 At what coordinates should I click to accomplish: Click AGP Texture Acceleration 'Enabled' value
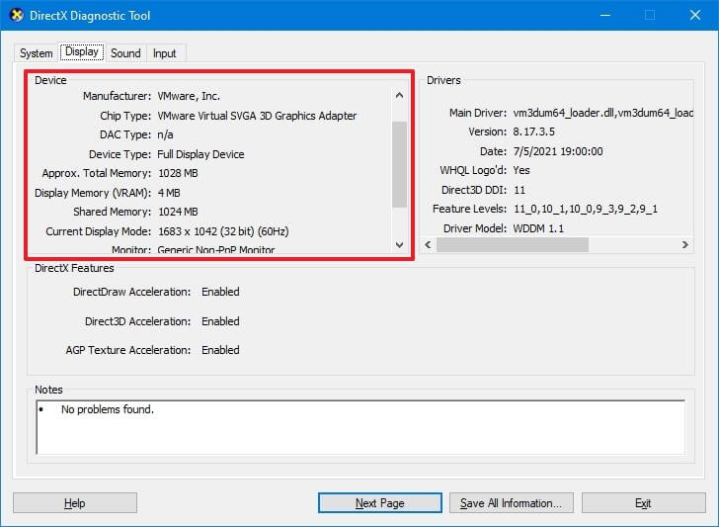(x=220, y=350)
